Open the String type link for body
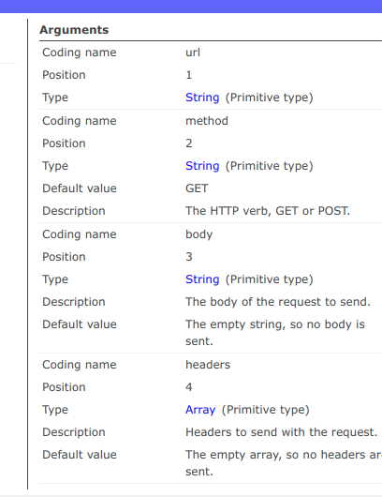 (x=202, y=279)
